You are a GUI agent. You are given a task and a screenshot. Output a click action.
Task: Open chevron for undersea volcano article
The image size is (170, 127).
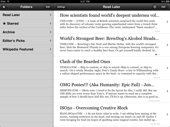coord(167,22)
